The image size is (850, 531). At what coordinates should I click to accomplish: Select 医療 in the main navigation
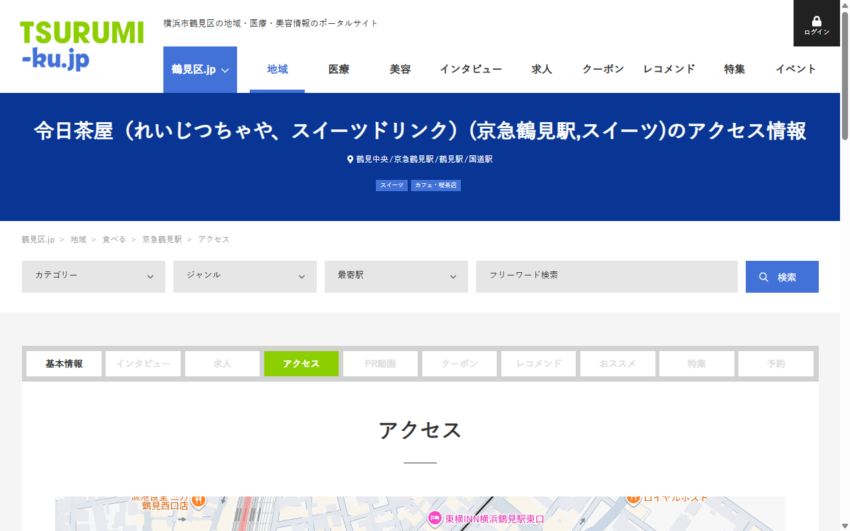[x=339, y=69]
